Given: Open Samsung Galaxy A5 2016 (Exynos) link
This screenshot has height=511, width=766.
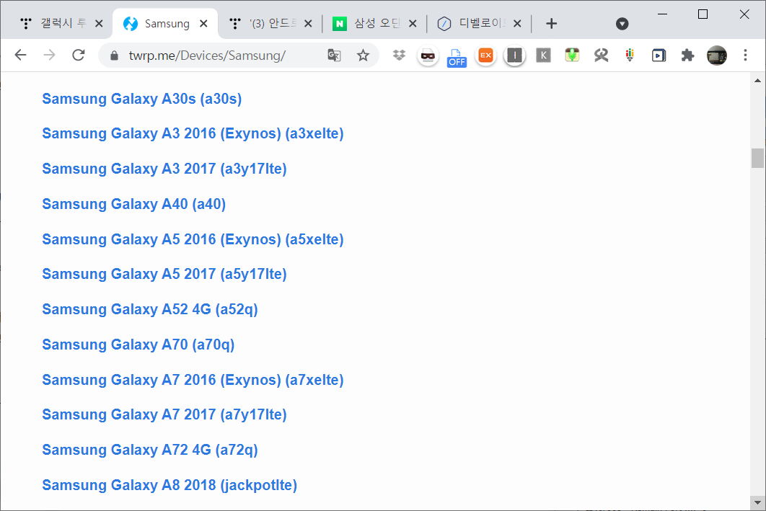Looking at the screenshot, I should click(x=193, y=239).
